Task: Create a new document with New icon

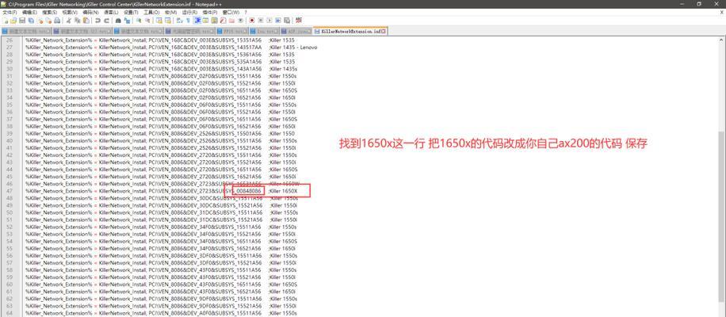Action: (5, 21)
